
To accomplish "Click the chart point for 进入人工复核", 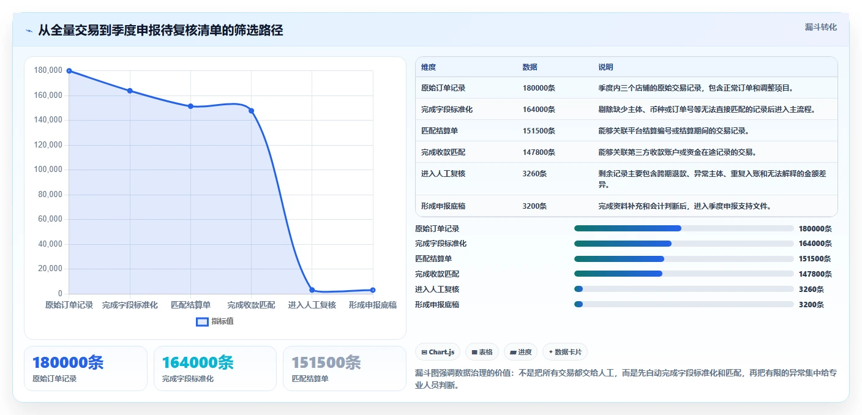I will [x=312, y=290].
